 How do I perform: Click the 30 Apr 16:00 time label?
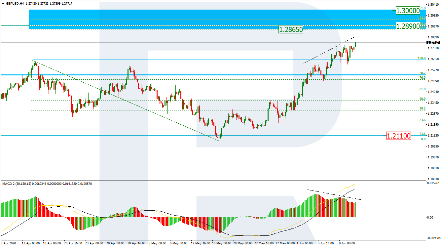(136, 243)
